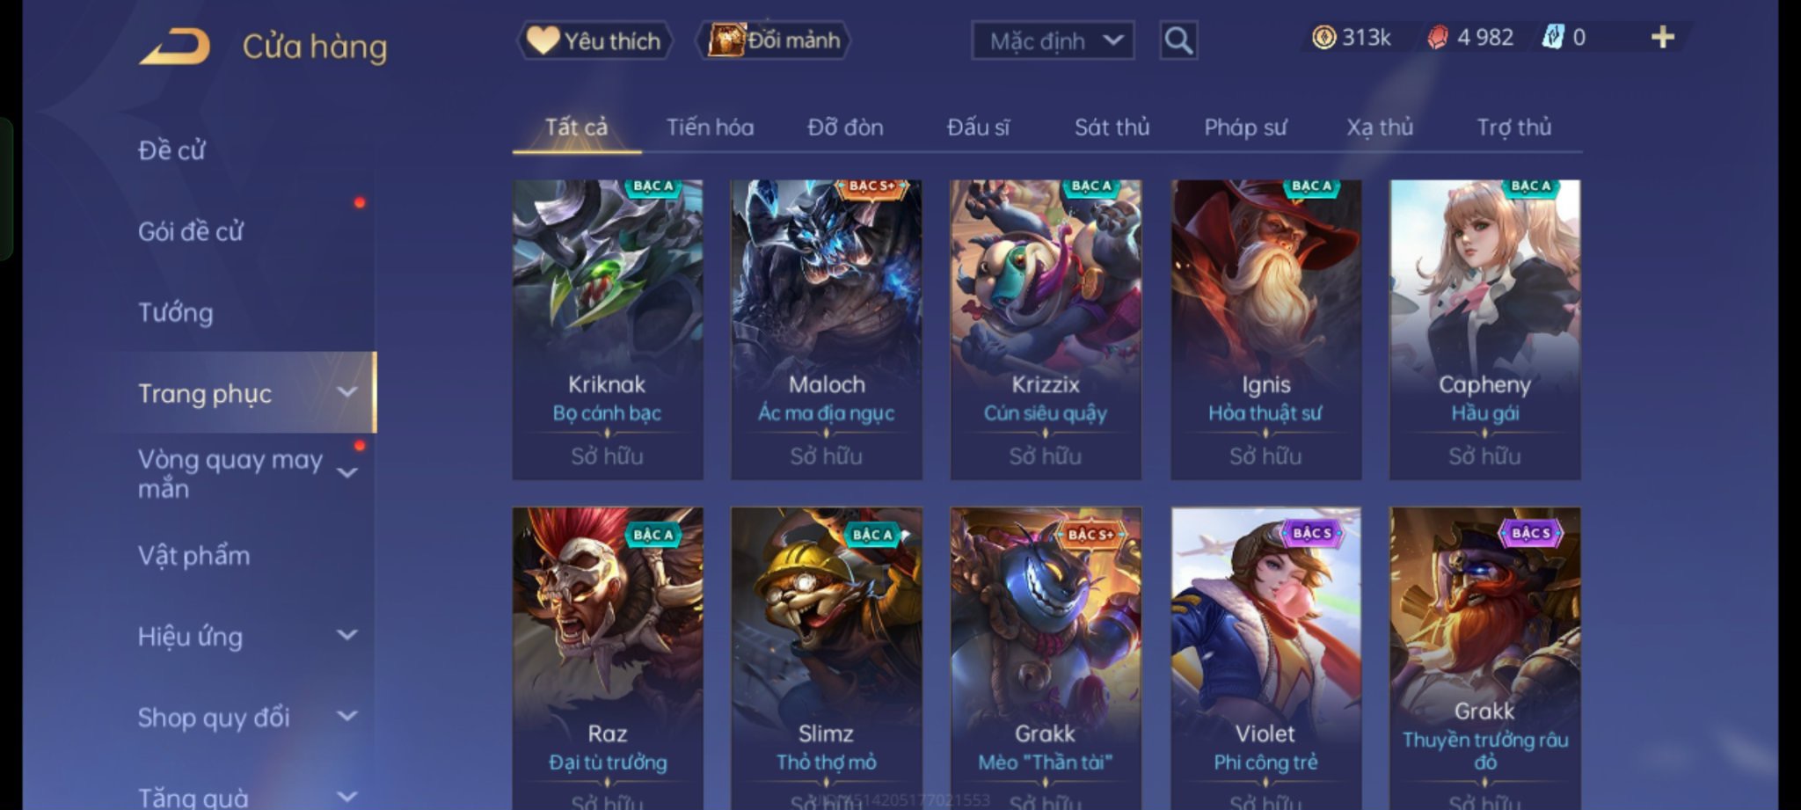Switch to the Sát thủ tab

(x=1112, y=128)
